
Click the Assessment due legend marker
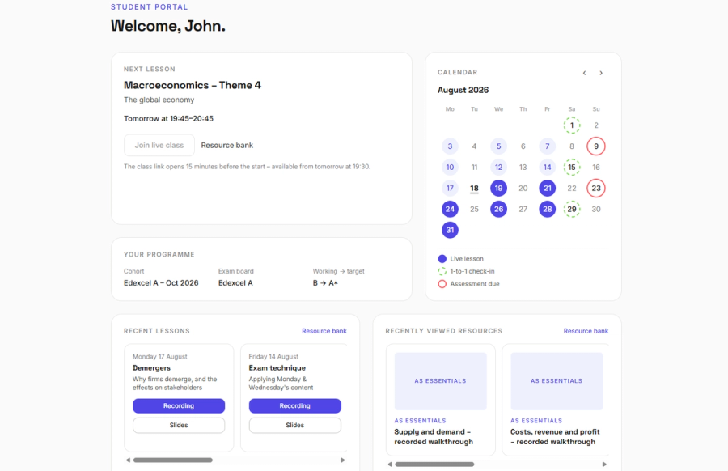(442, 284)
